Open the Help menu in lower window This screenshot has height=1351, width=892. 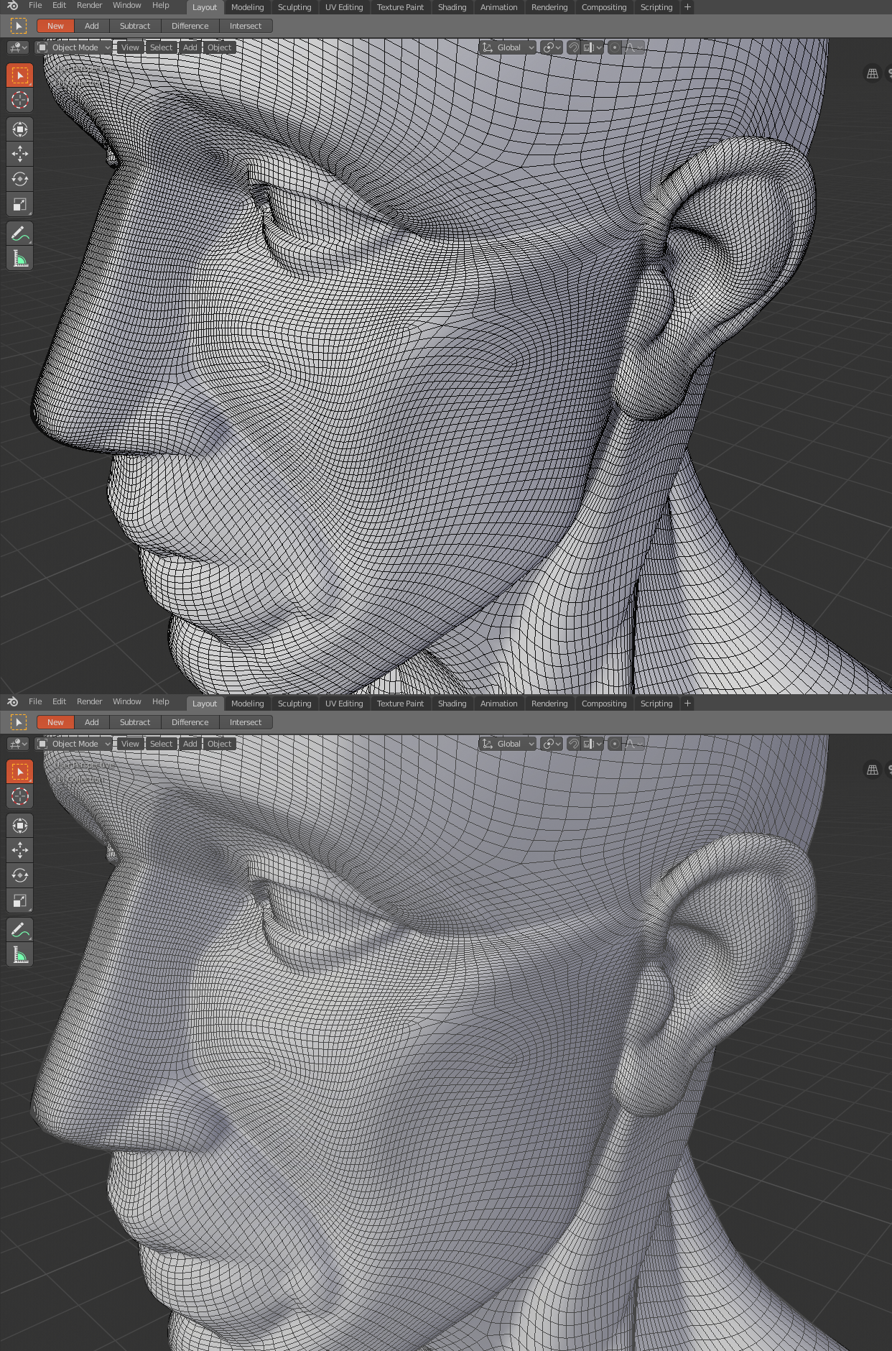160,702
